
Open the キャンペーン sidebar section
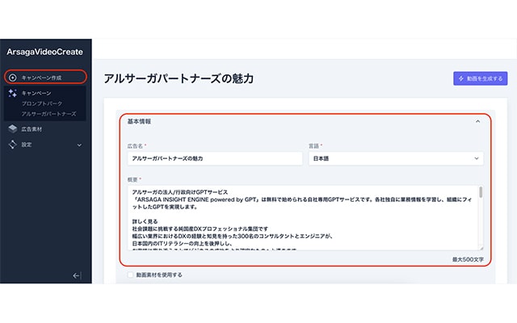pos(36,94)
